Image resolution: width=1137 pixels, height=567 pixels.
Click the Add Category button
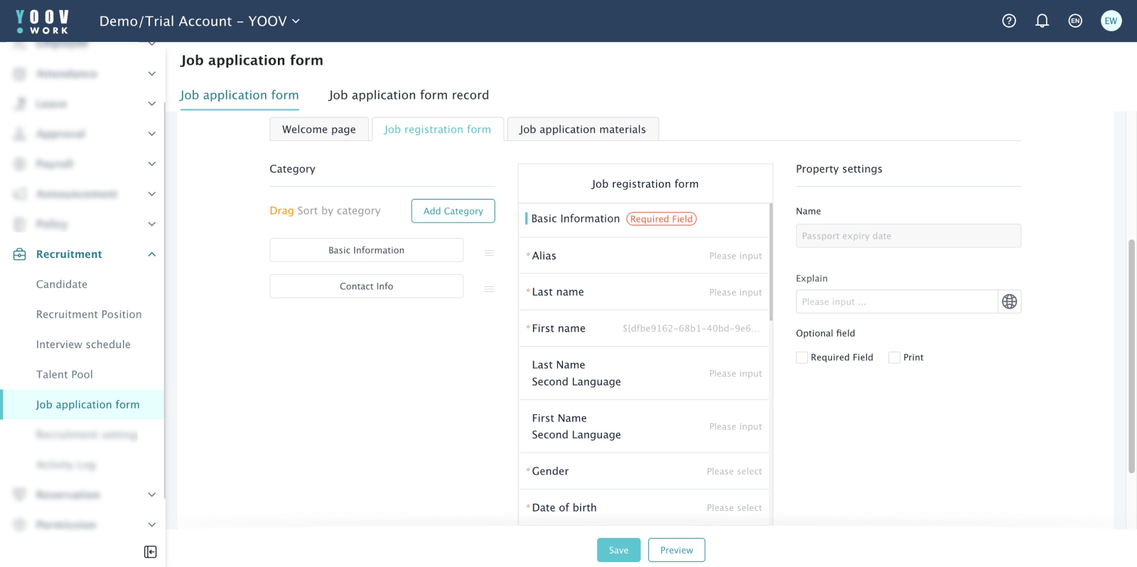(453, 211)
